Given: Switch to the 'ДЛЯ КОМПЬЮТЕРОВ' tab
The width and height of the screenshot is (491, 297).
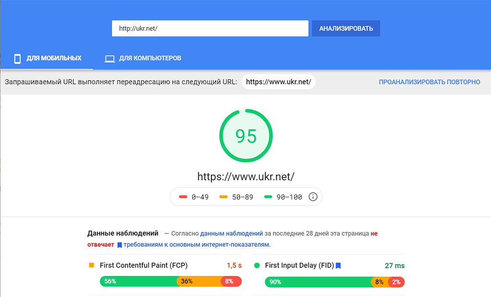Looking at the screenshot, I should coord(150,59).
